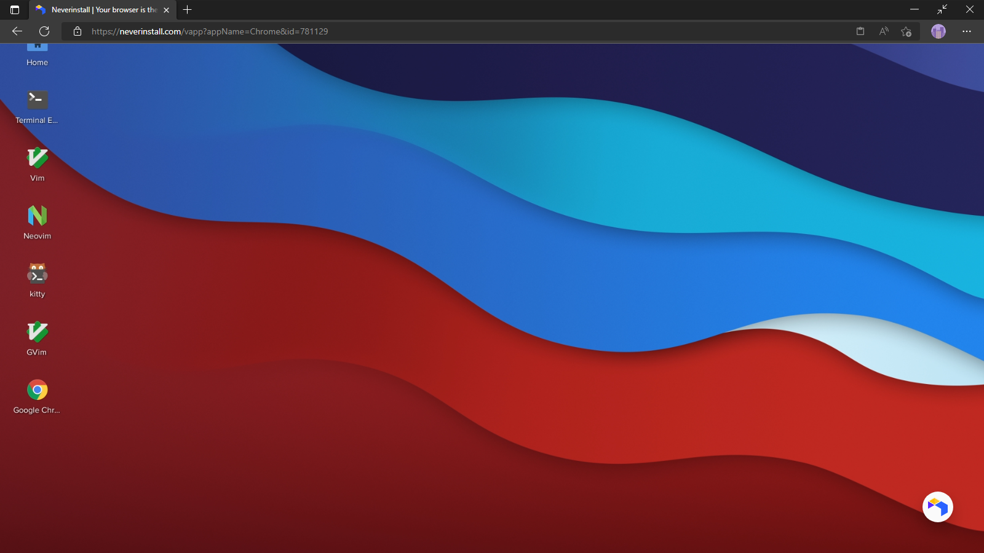The height and width of the screenshot is (553, 984).
Task: Click the Neverinstall floating logo button
Action: [937, 507]
